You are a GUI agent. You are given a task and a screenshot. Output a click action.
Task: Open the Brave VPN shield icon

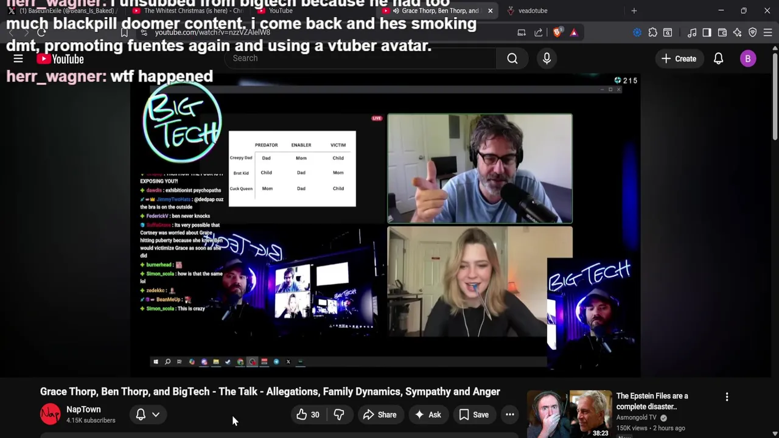coord(753,32)
